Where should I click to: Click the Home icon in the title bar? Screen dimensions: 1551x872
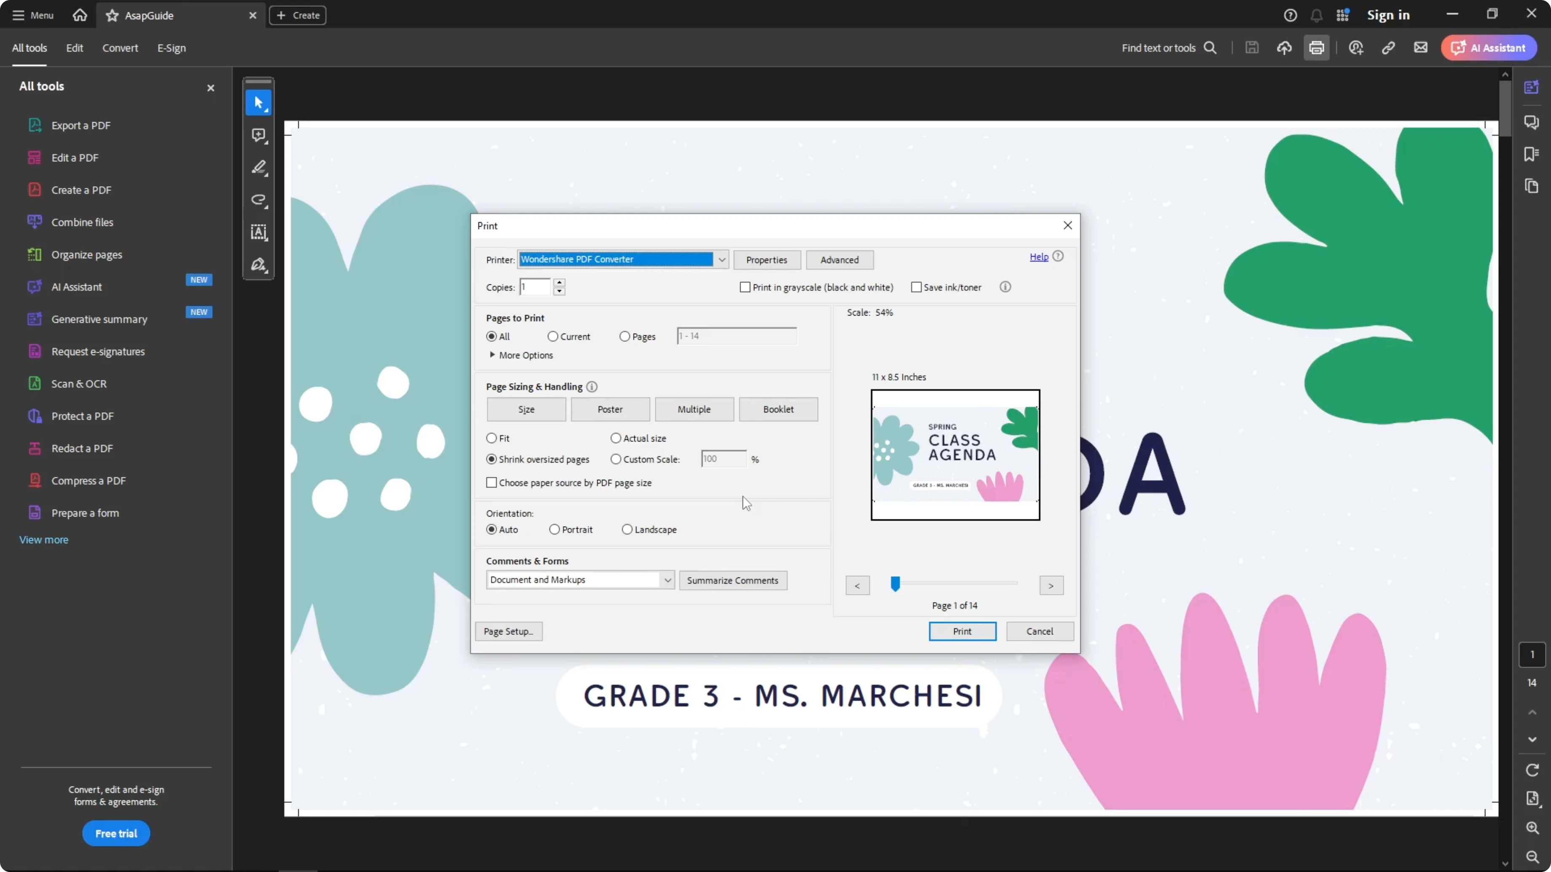80,15
